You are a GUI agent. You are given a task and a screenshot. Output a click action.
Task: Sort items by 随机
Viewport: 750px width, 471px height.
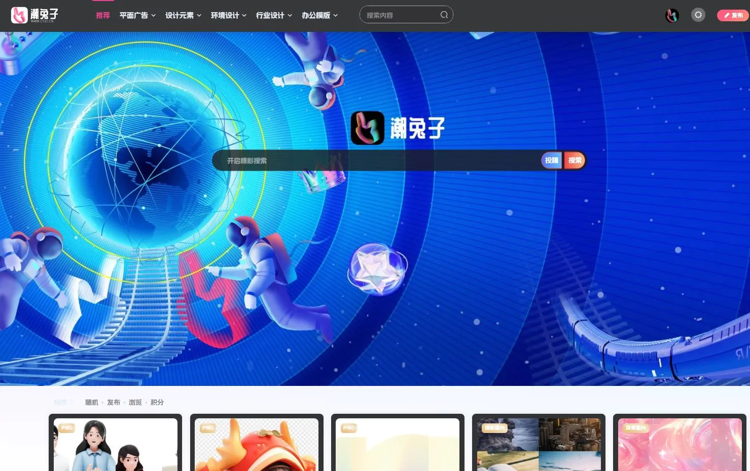click(92, 402)
